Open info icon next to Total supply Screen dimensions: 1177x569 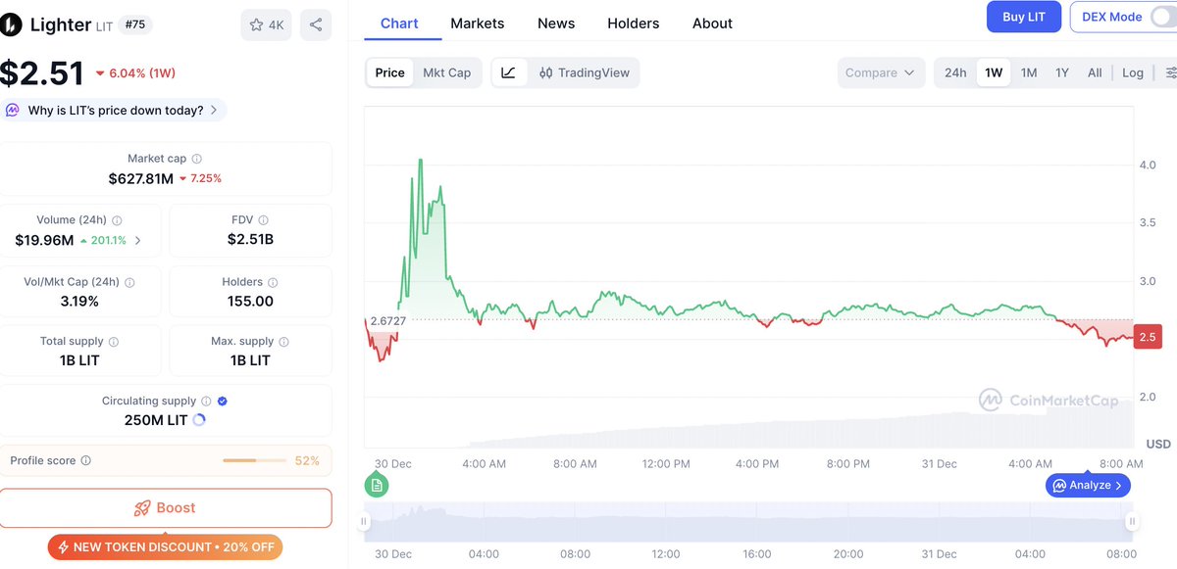[113, 342]
